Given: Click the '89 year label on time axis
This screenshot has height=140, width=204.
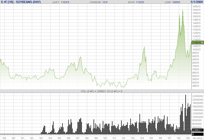Looking at the screenshot, I should click(x=4, y=138).
